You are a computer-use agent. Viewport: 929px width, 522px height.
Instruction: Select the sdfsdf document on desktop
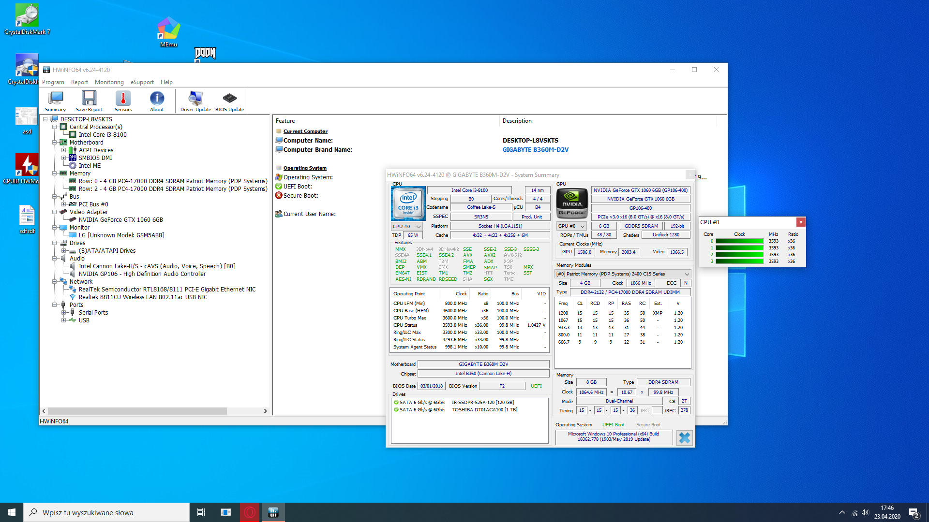click(27, 219)
